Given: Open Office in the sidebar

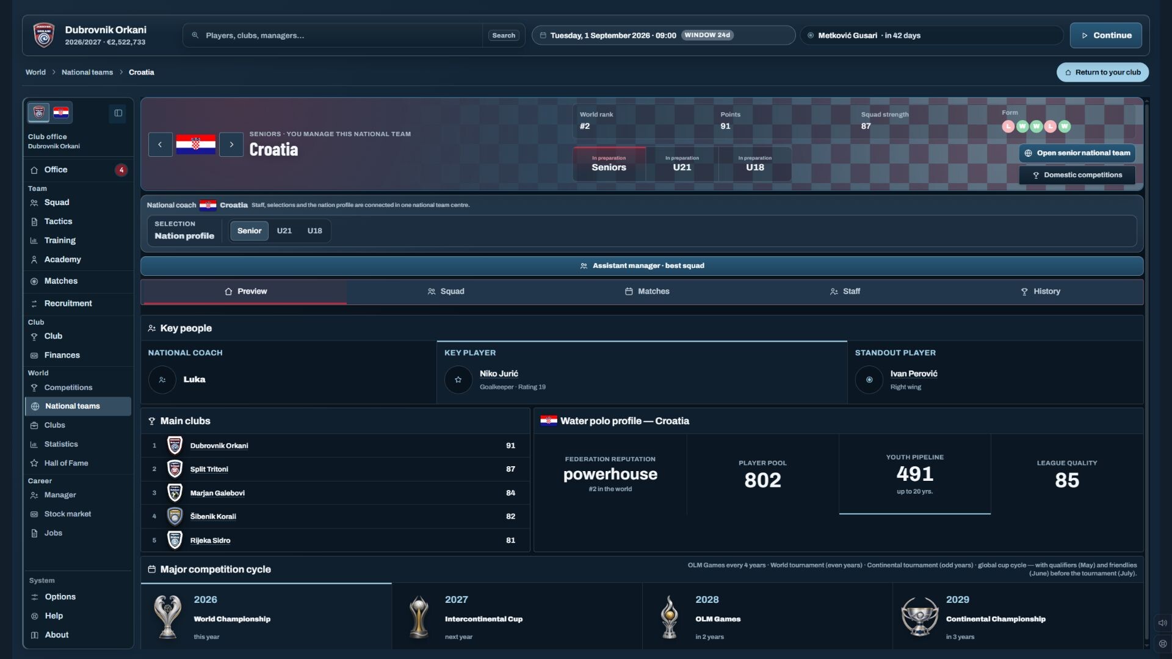Looking at the screenshot, I should pyautogui.click(x=78, y=170).
